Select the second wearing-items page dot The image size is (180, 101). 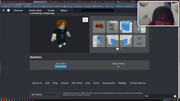(x=121, y=49)
